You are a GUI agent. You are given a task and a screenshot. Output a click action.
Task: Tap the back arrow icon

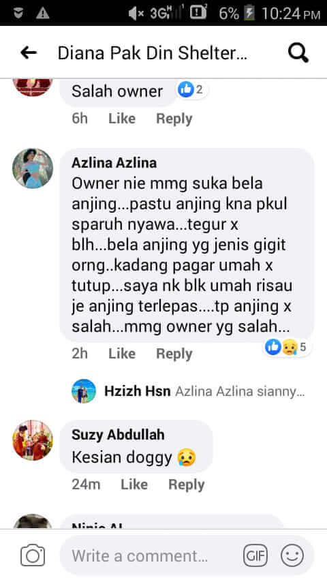click(29, 52)
